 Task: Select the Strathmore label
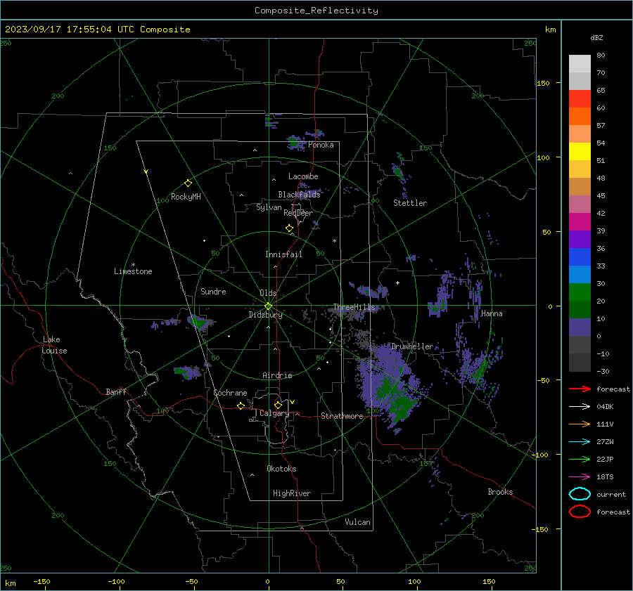click(342, 416)
